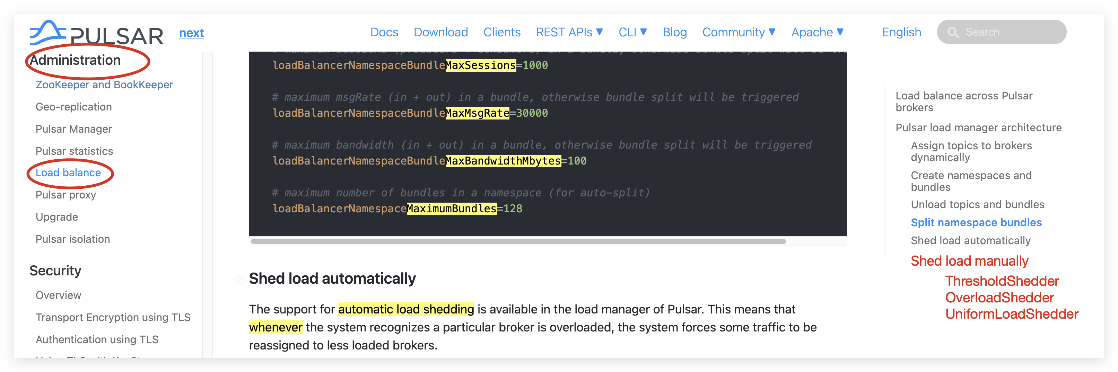Click the horizontal scrollbar under code block
This screenshot has height=372, width=1118.
[518, 241]
